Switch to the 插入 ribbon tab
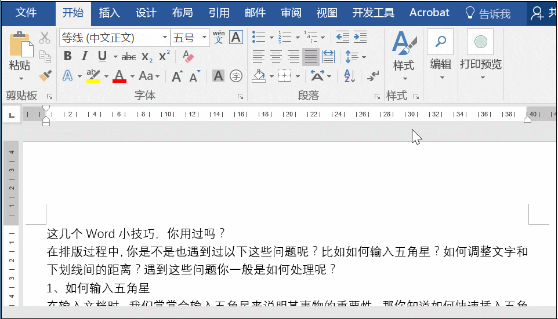The width and height of the screenshot is (558, 319). (109, 13)
